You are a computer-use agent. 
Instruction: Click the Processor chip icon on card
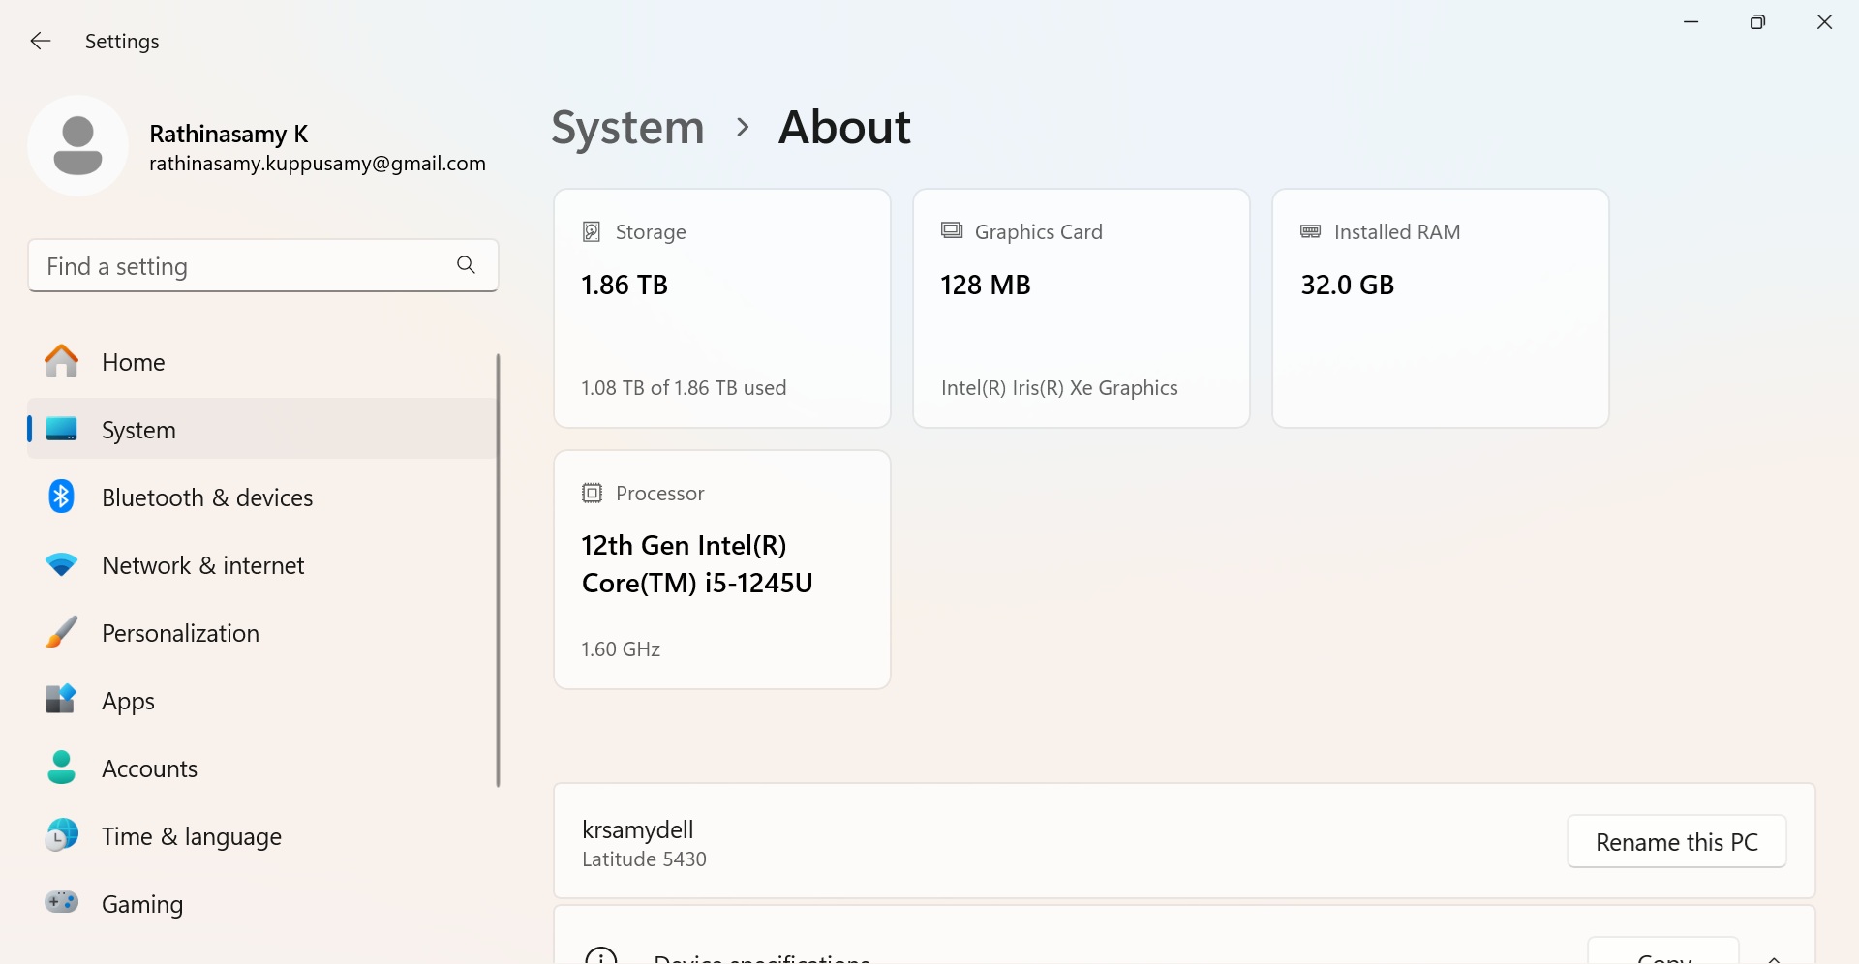tap(592, 493)
